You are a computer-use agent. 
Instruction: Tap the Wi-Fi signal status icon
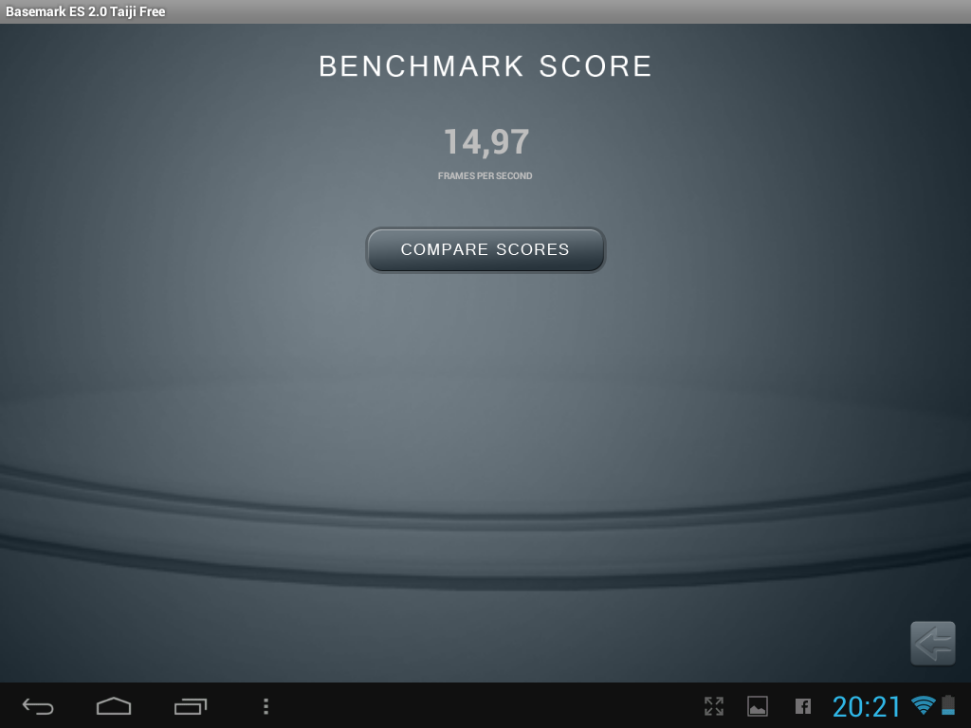(x=923, y=704)
